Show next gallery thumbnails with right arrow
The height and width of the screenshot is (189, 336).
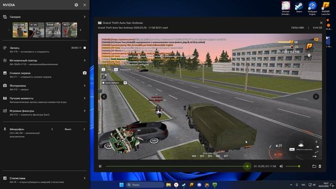[80, 30]
